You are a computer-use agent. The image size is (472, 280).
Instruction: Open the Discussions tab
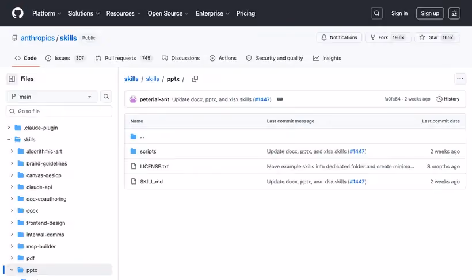181,58
